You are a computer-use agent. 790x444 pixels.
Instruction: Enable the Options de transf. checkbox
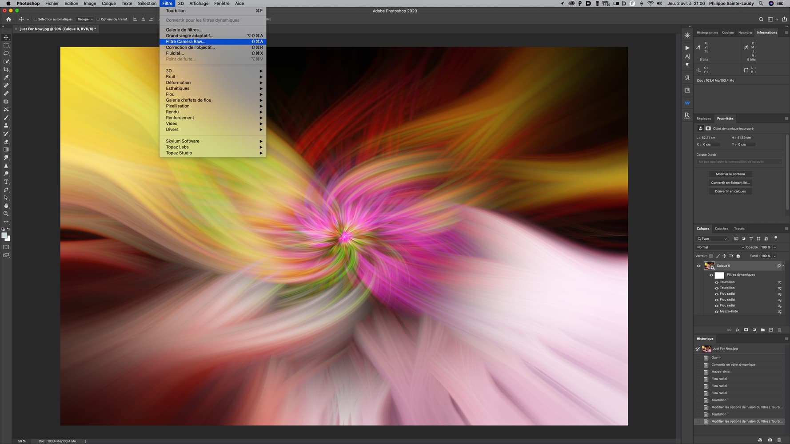point(98,20)
